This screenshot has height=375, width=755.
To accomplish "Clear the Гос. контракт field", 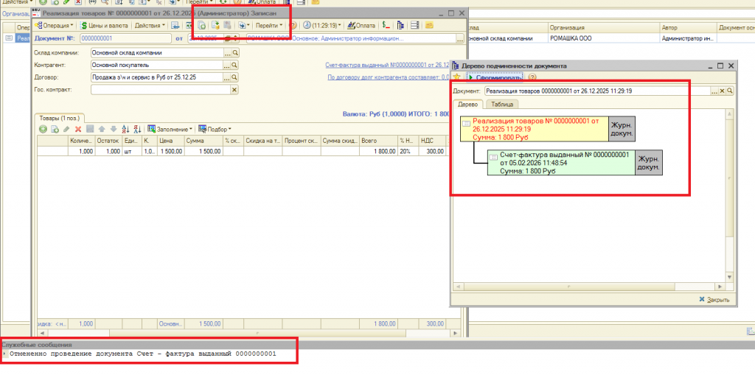I will click(x=235, y=90).
